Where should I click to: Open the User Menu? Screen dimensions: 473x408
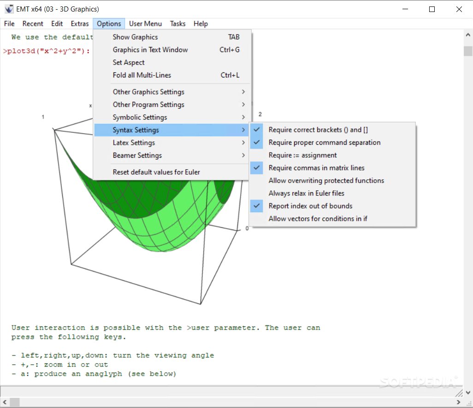pyautogui.click(x=145, y=24)
